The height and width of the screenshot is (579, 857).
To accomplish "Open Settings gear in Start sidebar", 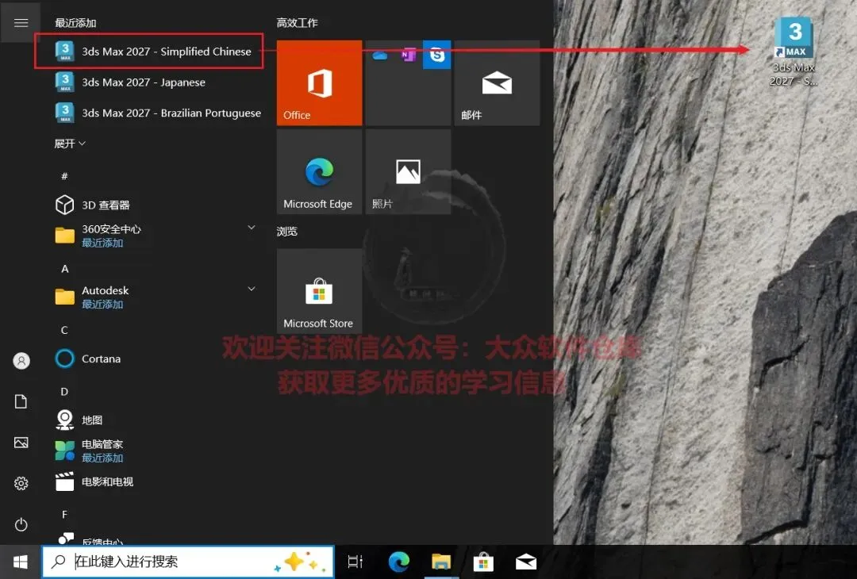I will (x=21, y=483).
